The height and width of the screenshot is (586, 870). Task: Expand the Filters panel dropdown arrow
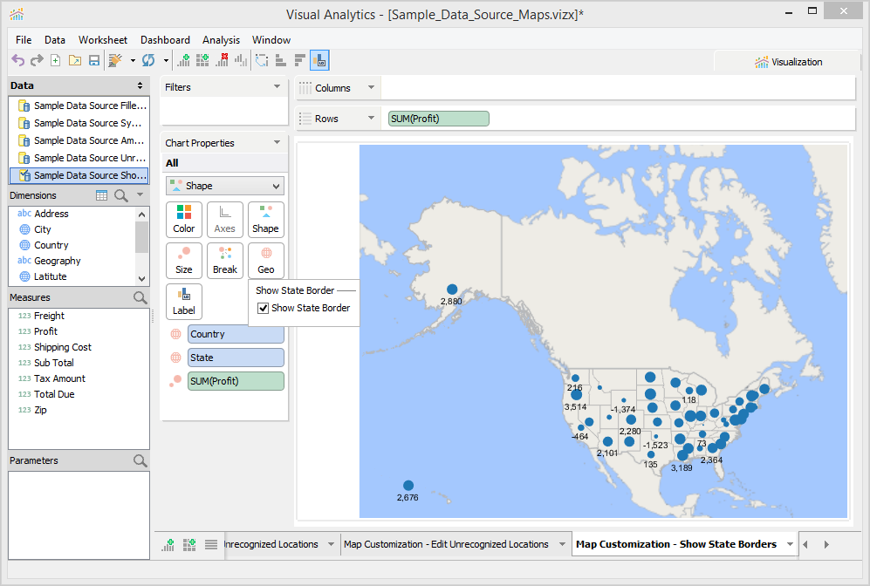[x=277, y=87]
